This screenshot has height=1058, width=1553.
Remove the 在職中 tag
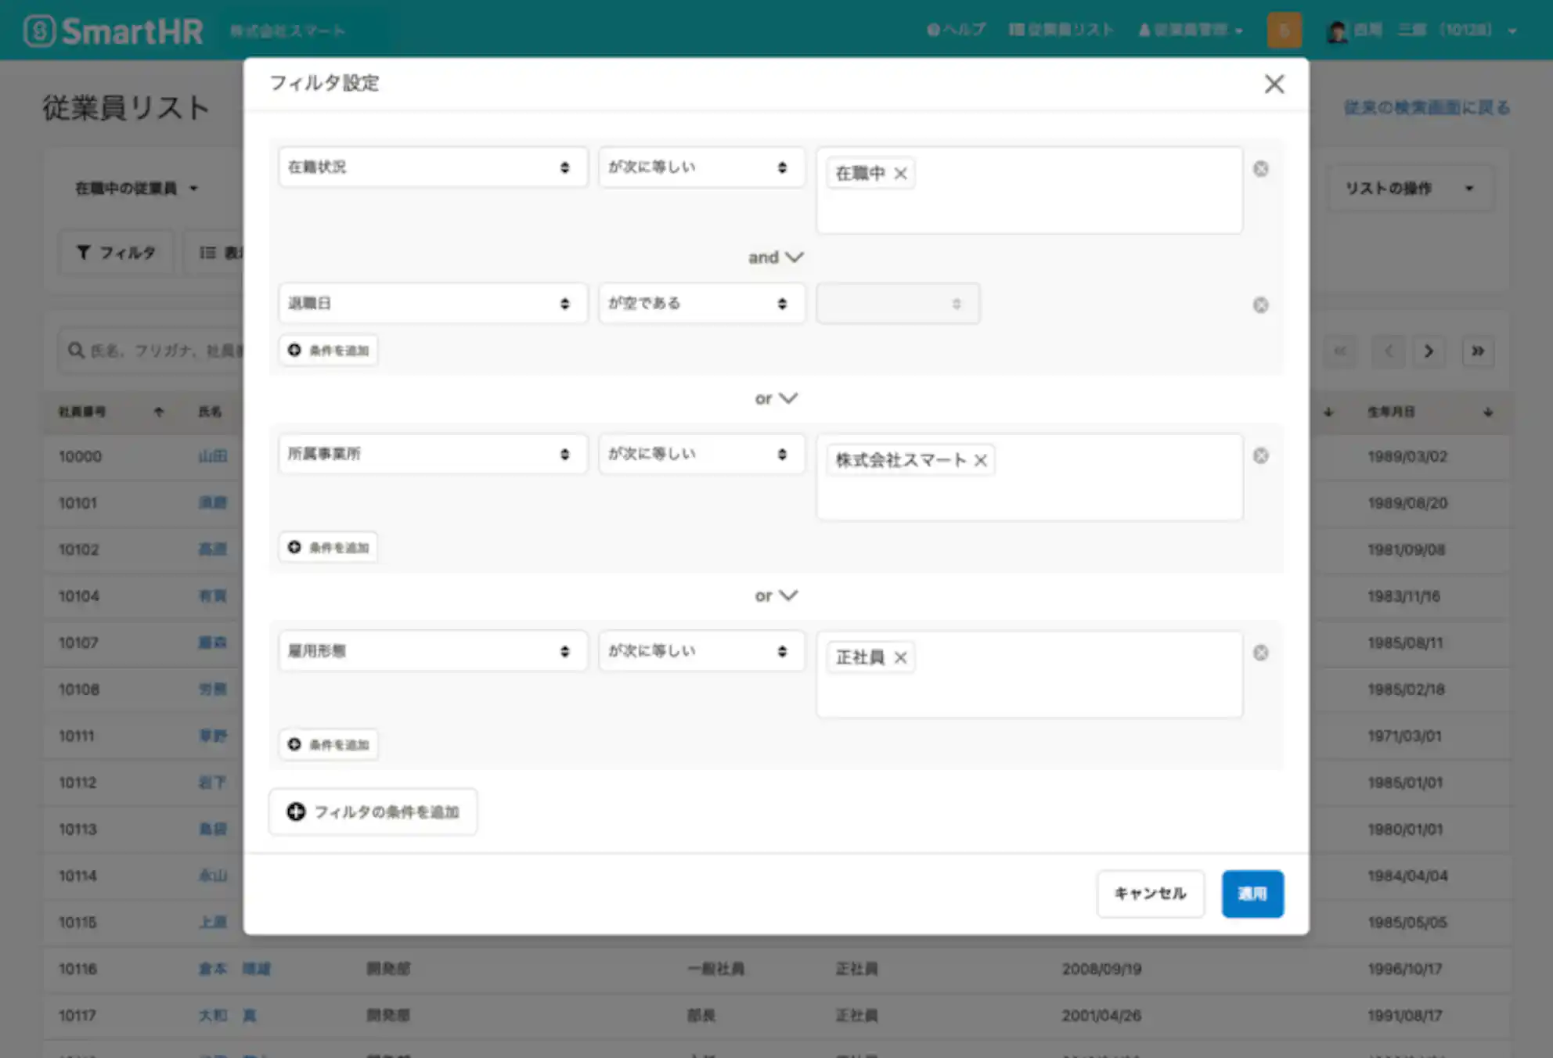pos(900,173)
